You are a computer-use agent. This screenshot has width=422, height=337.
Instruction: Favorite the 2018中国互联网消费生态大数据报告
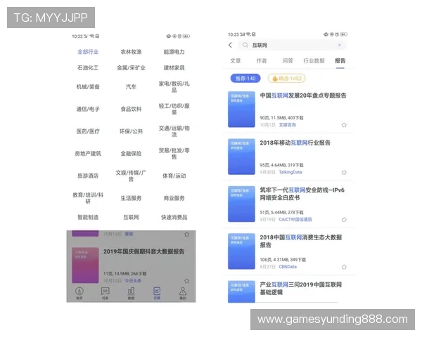(344, 267)
